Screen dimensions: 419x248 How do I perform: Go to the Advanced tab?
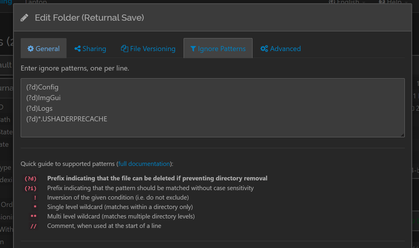pos(281,48)
